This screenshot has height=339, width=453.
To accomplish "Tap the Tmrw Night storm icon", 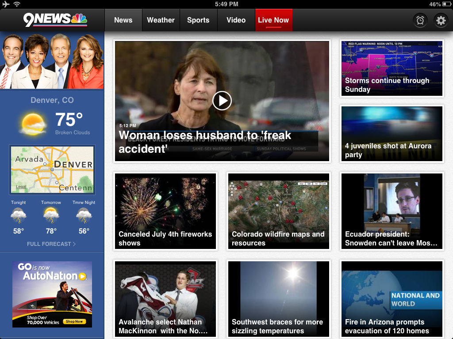I will pos(84,215).
